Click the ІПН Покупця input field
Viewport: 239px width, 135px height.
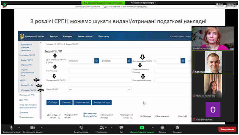[x=100, y=71]
